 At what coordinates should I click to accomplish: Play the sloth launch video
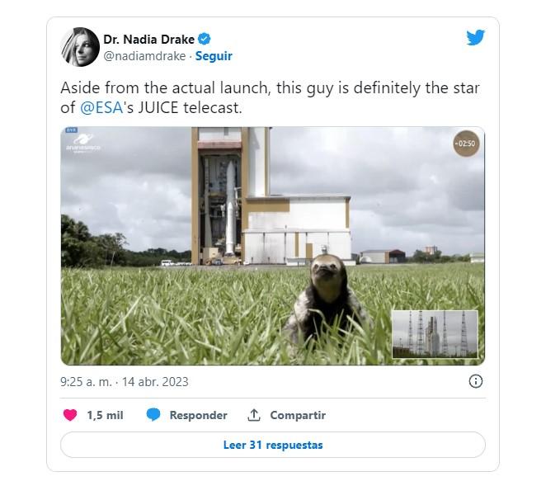[272, 246]
